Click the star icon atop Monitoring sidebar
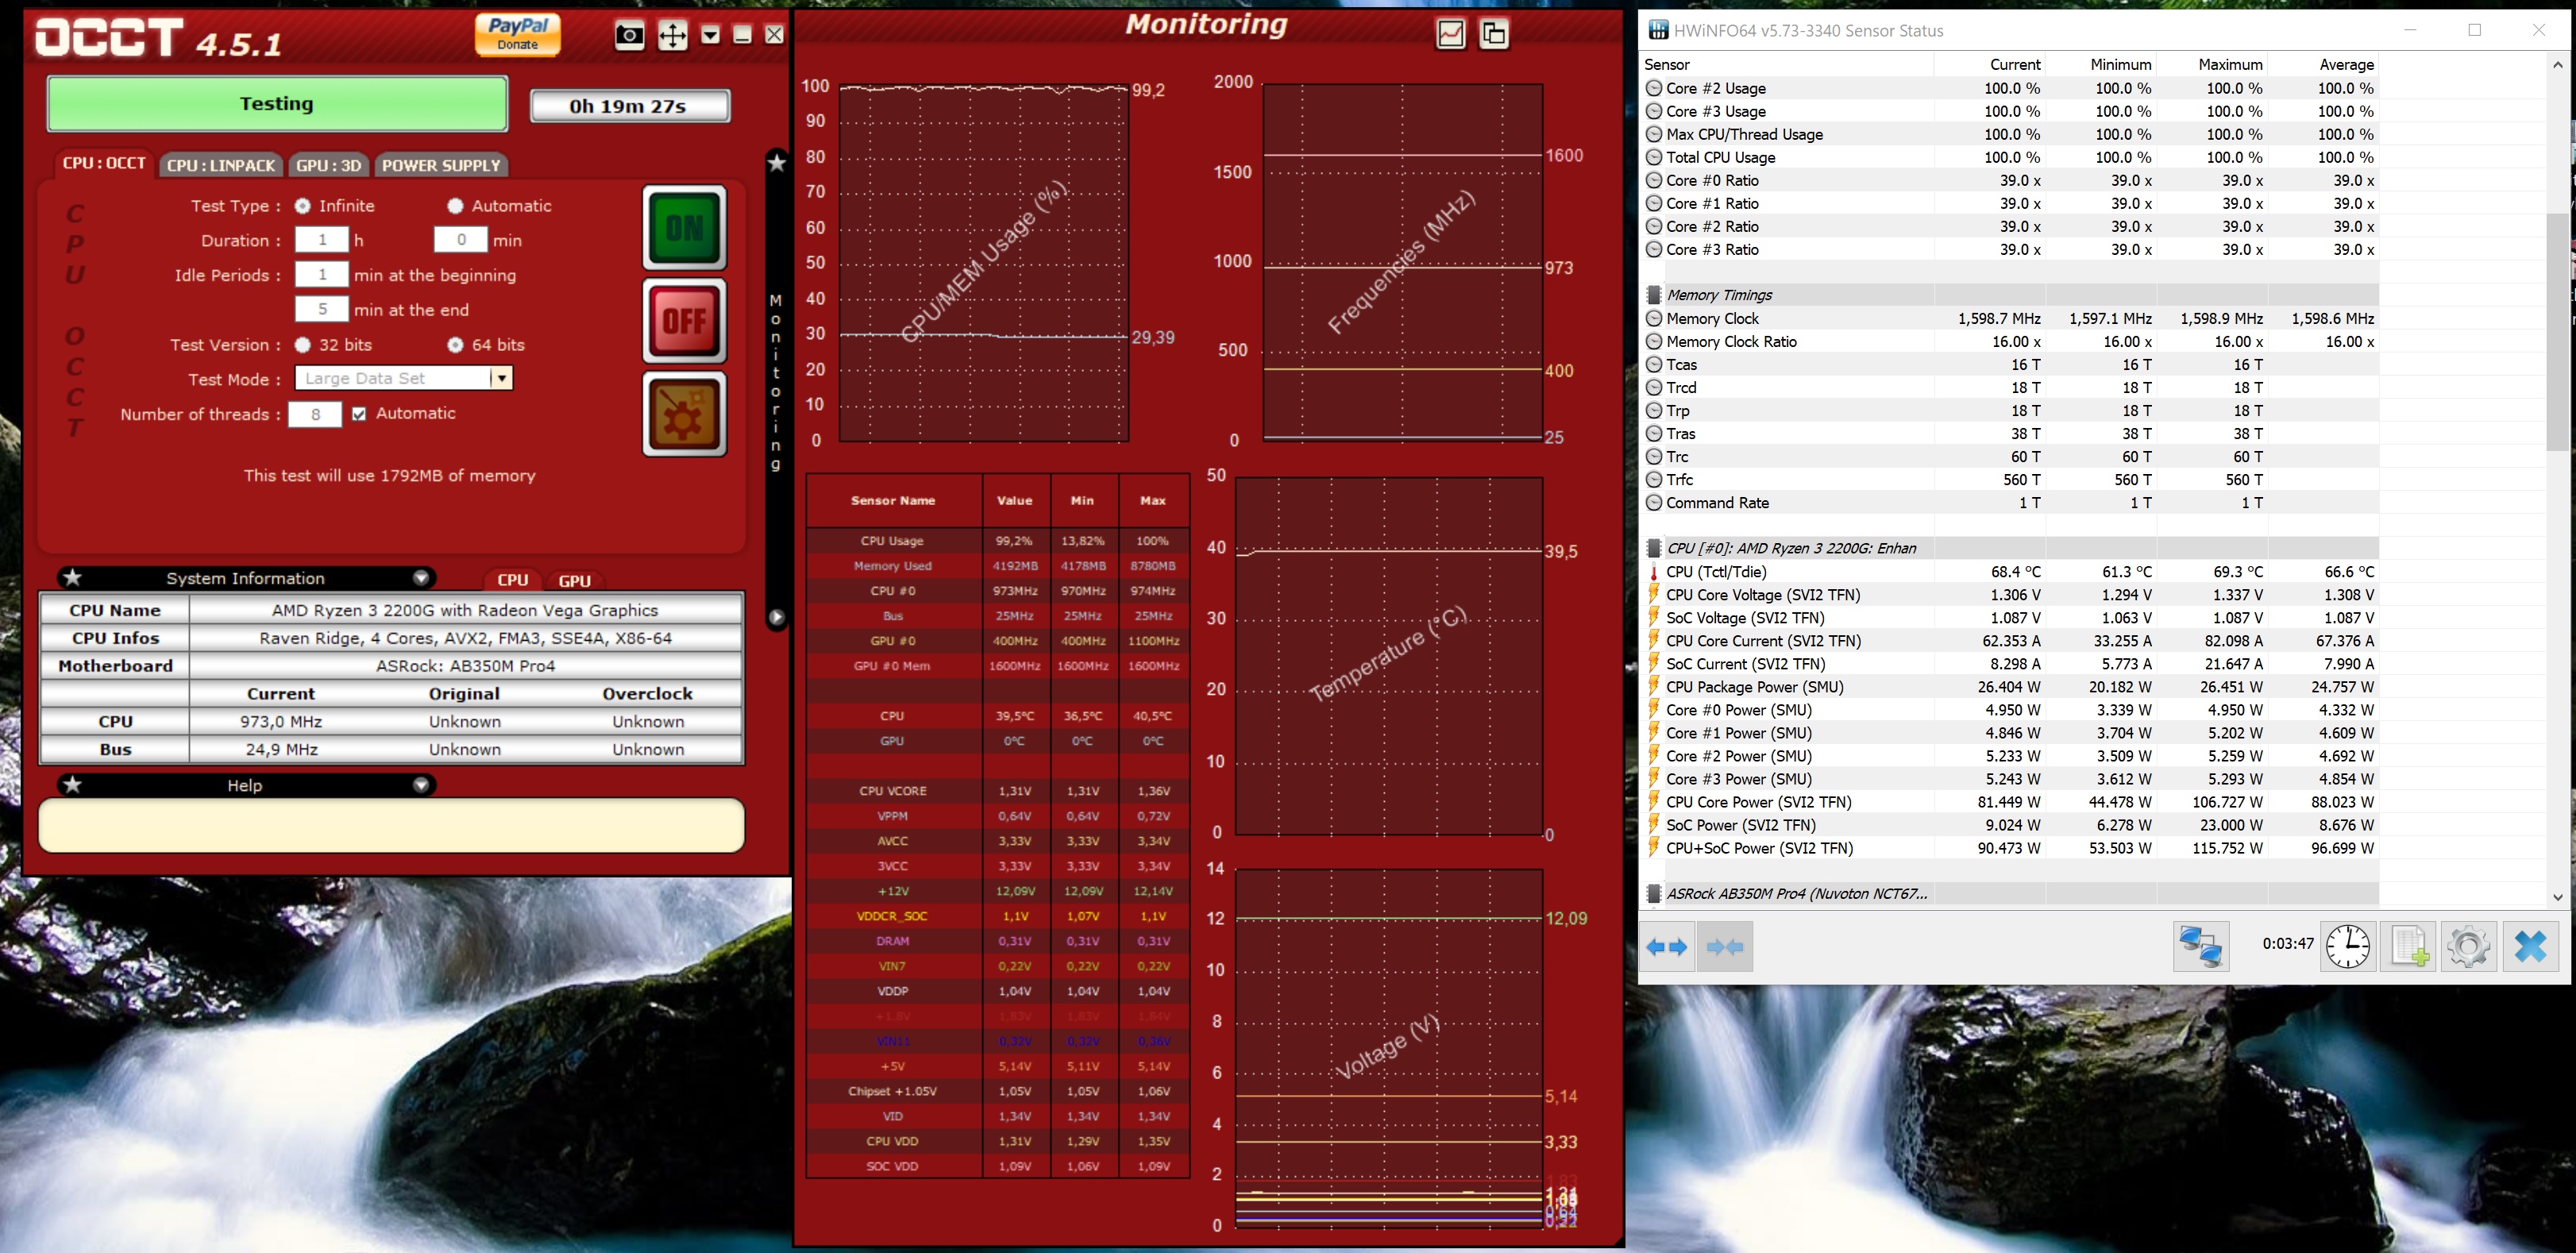Screen dimensions: 2576x1253 [776, 162]
